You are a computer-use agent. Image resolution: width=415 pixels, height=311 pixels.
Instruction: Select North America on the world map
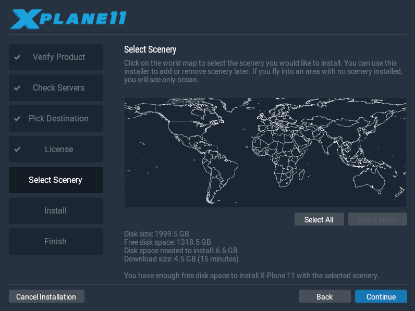point(182,125)
